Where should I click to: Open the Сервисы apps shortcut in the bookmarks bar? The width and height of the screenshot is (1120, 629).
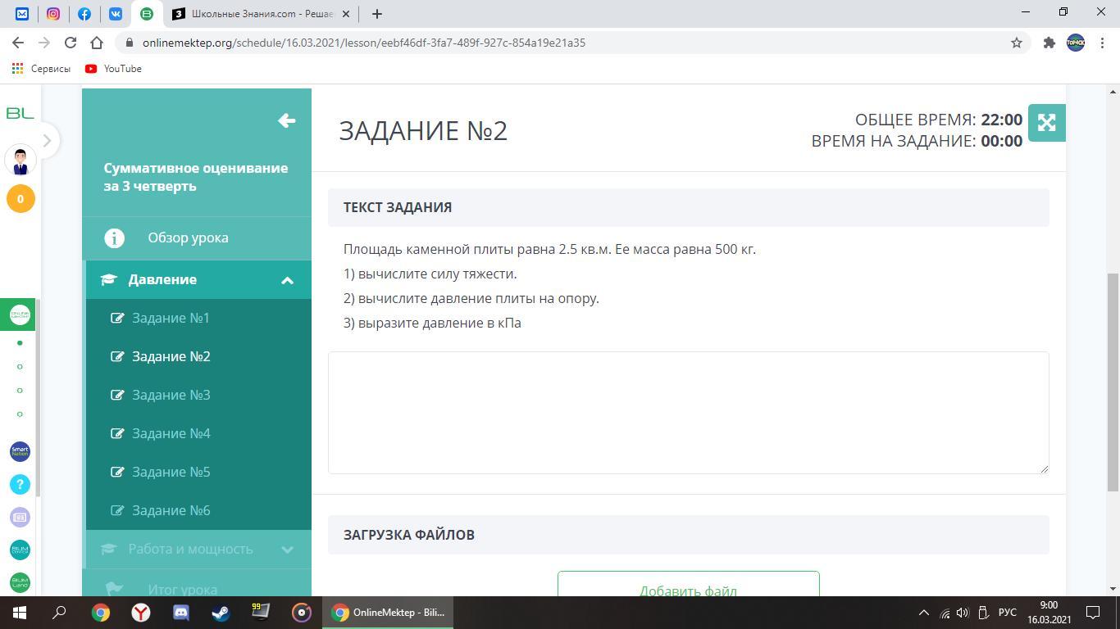[x=41, y=69]
